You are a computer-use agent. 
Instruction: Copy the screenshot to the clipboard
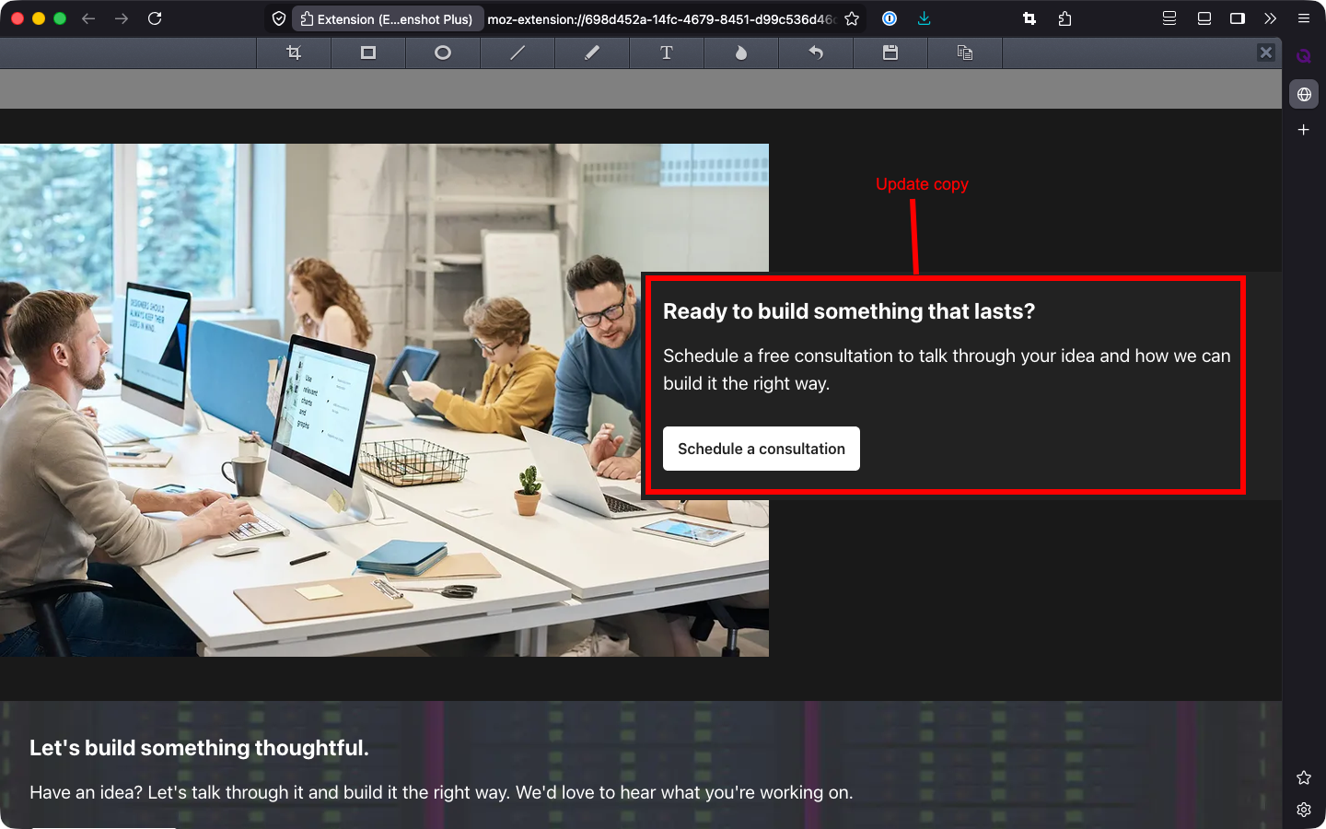pos(965,53)
